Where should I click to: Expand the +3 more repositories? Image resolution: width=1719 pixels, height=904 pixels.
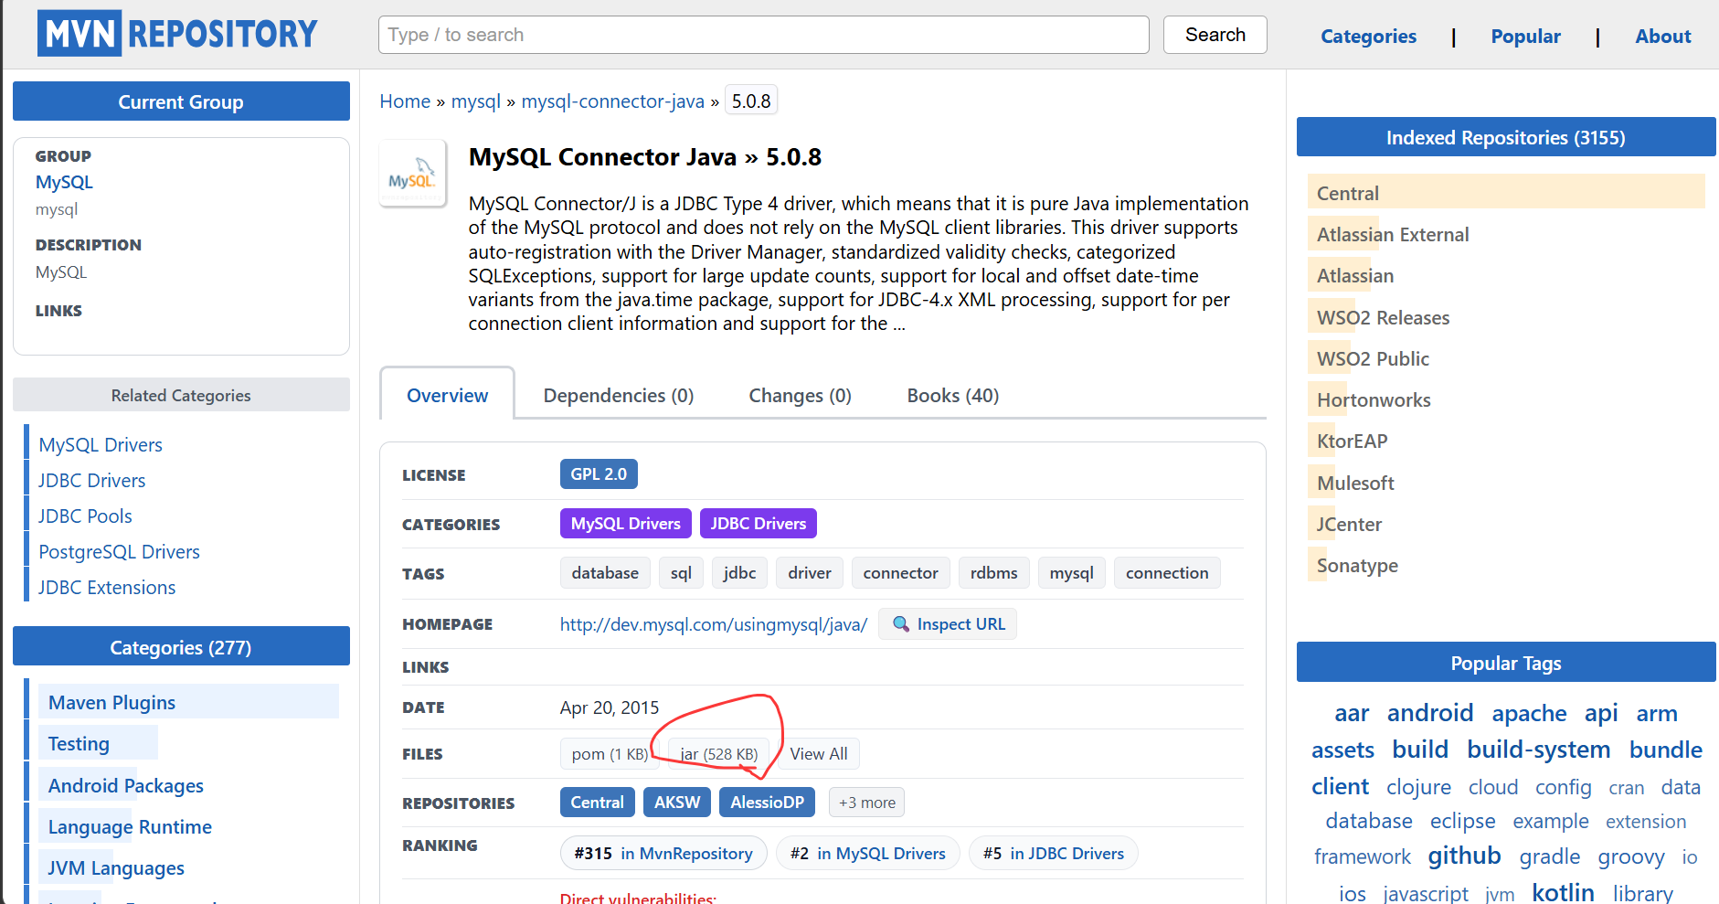[867, 803]
